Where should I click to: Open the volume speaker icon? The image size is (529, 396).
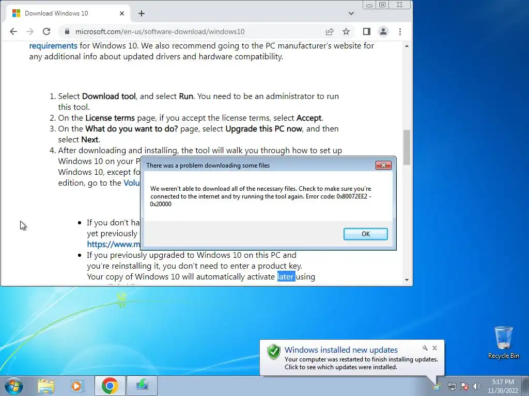pos(477,386)
